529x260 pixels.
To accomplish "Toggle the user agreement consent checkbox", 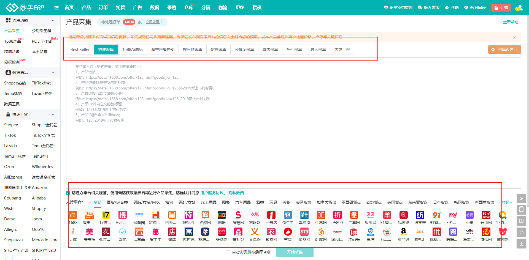I will coord(68,193).
